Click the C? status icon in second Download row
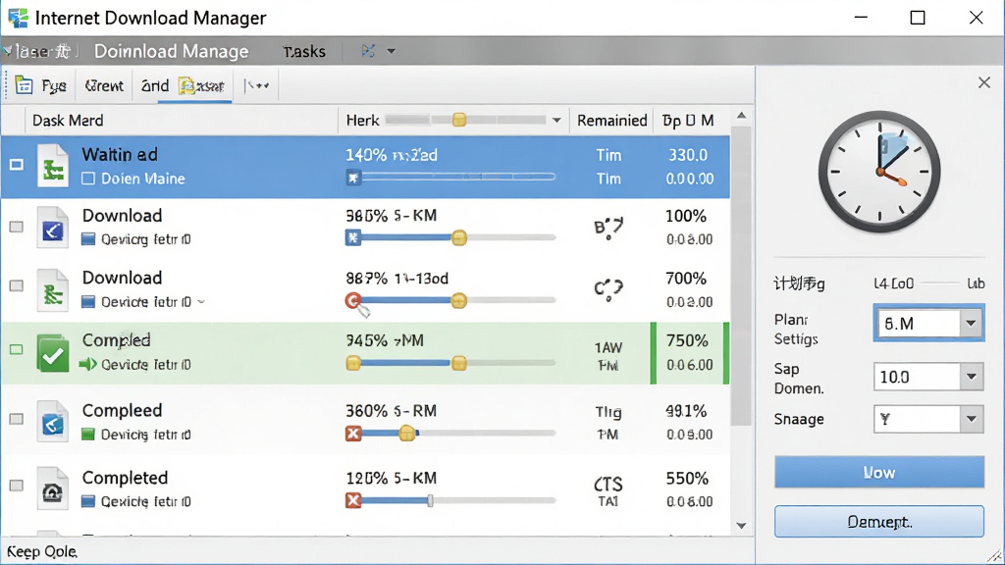 point(608,289)
